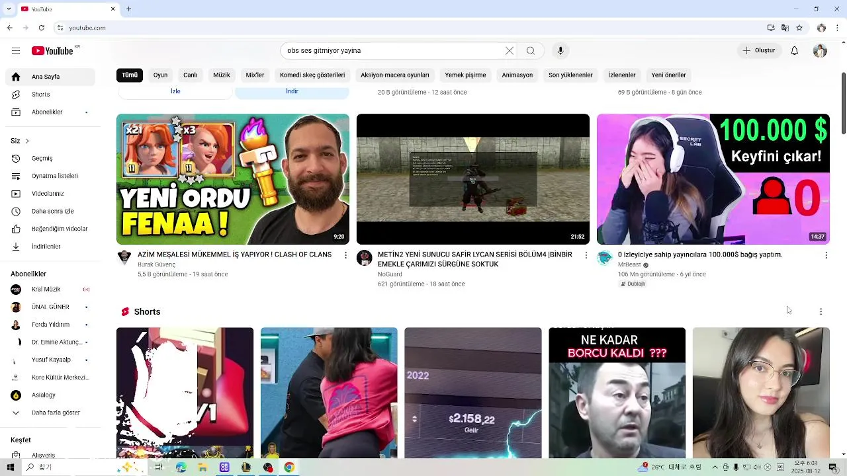Open Beğendiğim videolar
The image size is (847, 476).
click(50, 229)
